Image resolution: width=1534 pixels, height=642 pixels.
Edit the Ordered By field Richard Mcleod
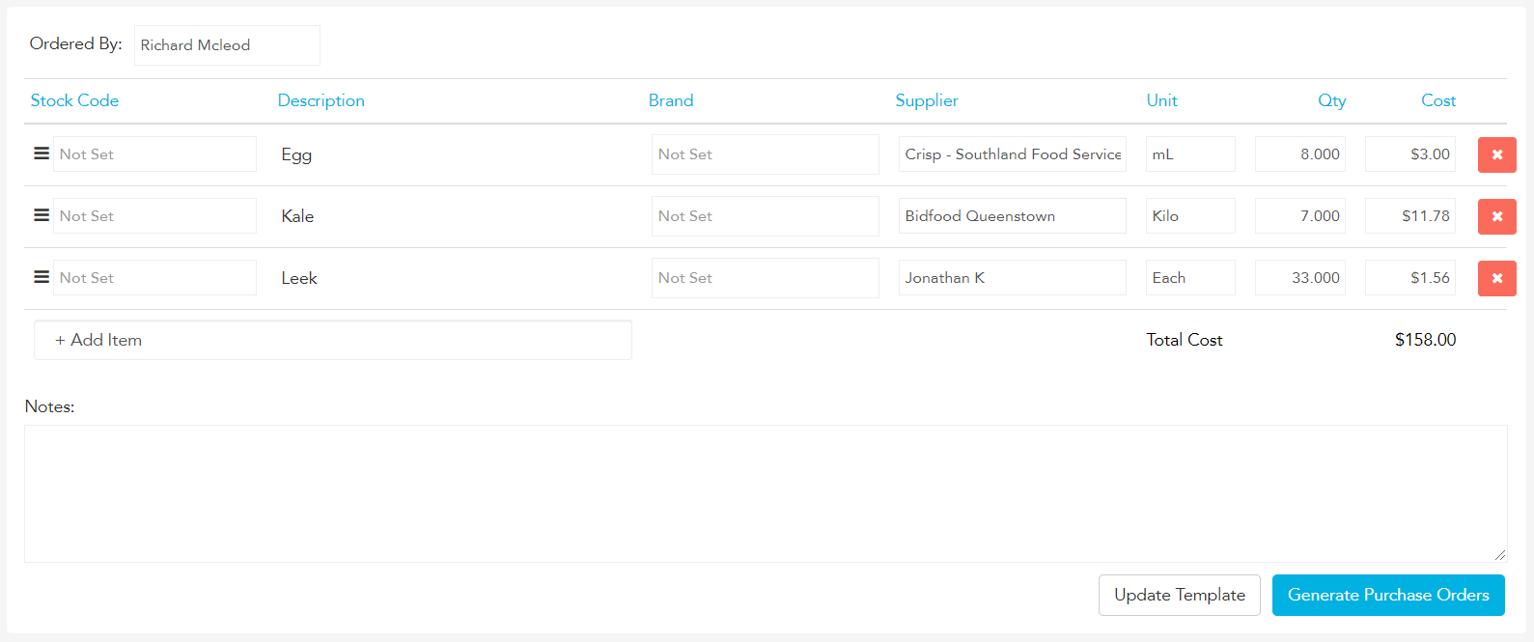(x=227, y=45)
